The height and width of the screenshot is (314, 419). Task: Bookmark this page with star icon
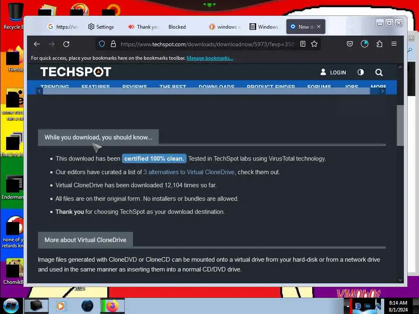click(x=314, y=44)
